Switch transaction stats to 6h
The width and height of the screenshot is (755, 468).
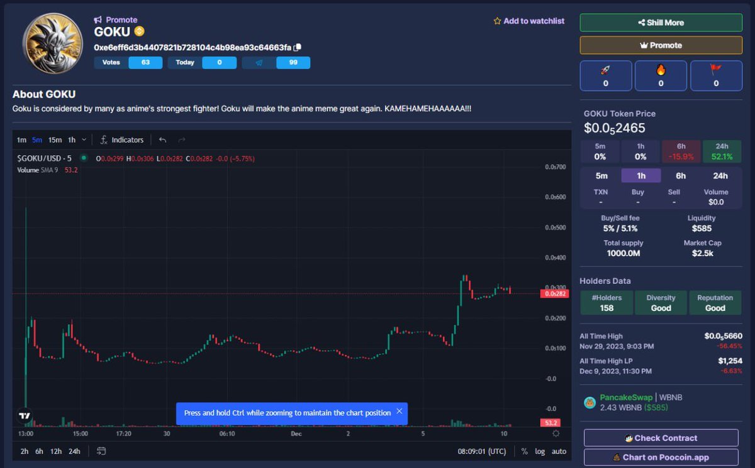tap(681, 176)
